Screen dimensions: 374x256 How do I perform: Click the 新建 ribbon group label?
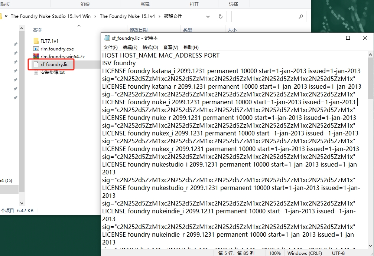(x=145, y=4)
